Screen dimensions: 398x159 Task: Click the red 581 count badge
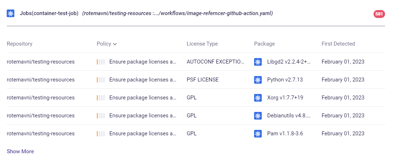[x=379, y=14]
